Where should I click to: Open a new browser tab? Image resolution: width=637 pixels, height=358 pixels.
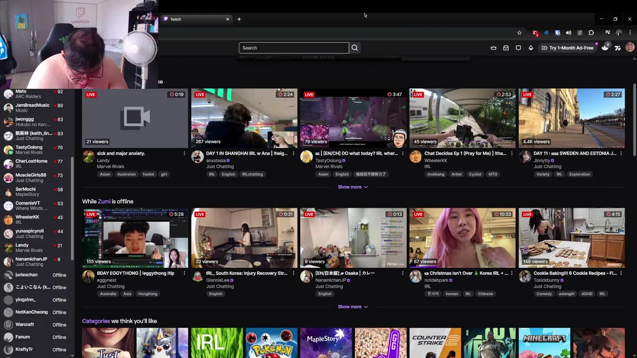(239, 19)
